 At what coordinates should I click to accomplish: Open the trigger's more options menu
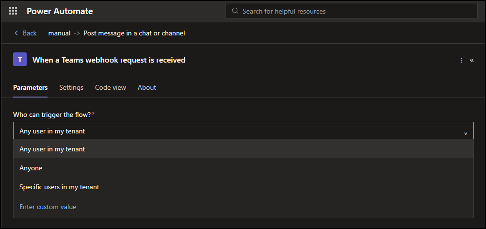click(461, 60)
